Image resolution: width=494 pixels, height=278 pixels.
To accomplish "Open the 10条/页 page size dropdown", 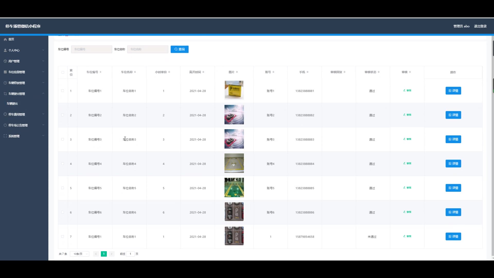I will tap(80, 254).
